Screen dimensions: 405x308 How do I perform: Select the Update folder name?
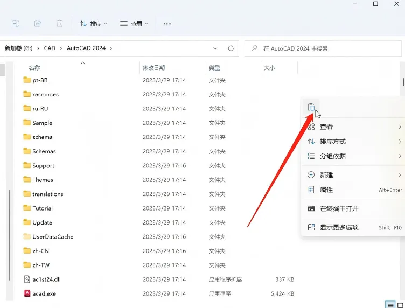click(x=43, y=222)
